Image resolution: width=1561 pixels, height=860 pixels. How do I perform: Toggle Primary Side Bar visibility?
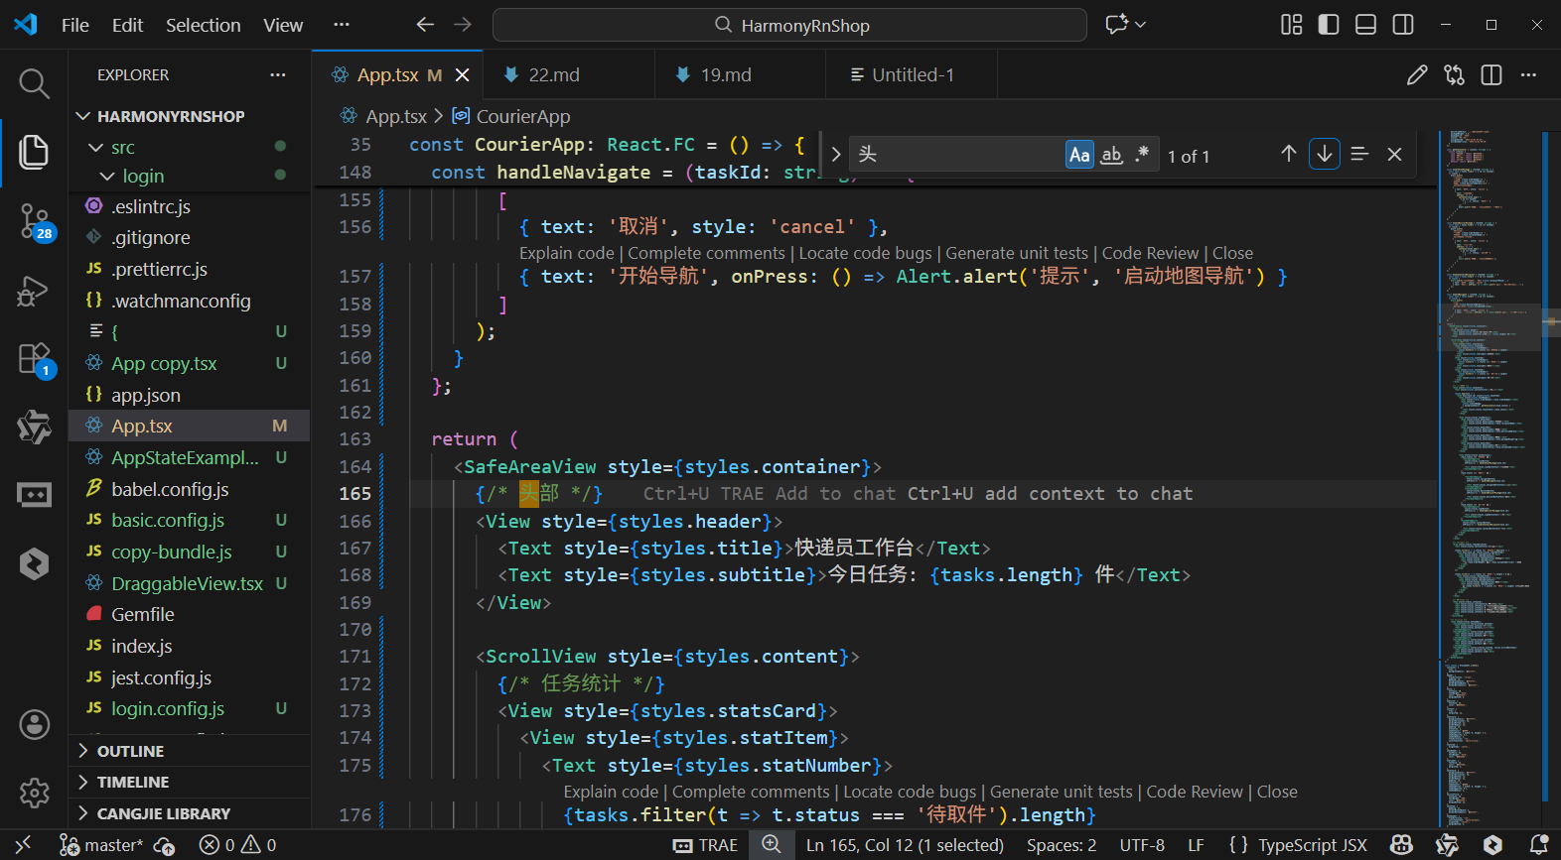point(1329,25)
